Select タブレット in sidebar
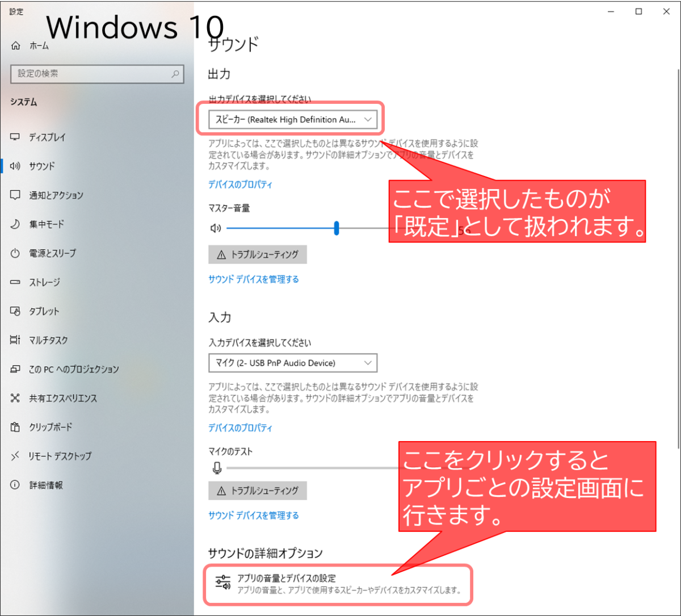The image size is (681, 616). (96, 311)
